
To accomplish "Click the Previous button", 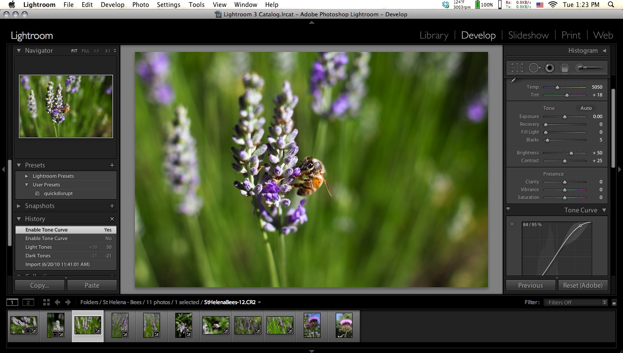I will (x=530, y=286).
